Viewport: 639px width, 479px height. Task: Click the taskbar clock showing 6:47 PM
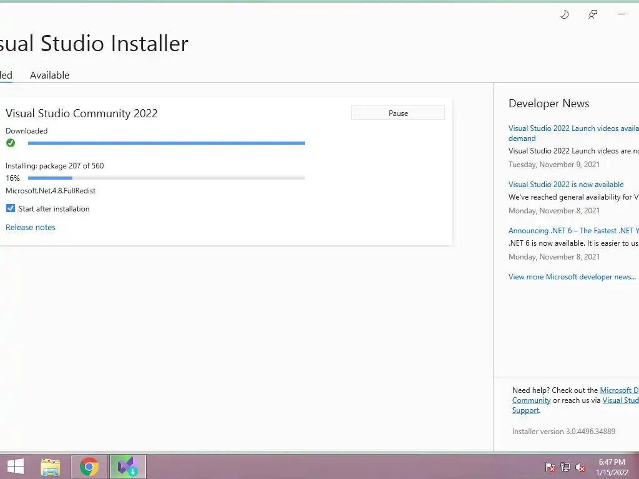coord(612,467)
